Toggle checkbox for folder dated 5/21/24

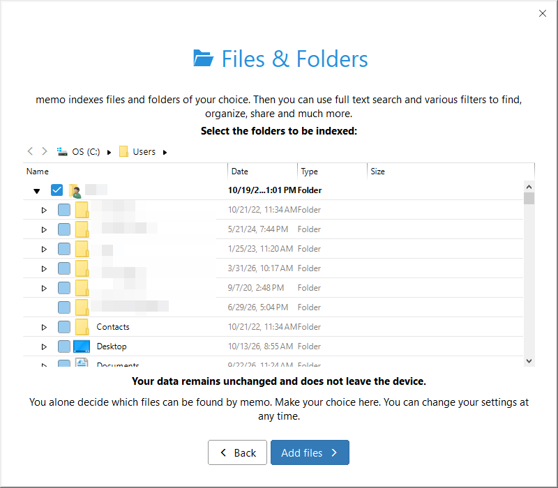(x=64, y=229)
